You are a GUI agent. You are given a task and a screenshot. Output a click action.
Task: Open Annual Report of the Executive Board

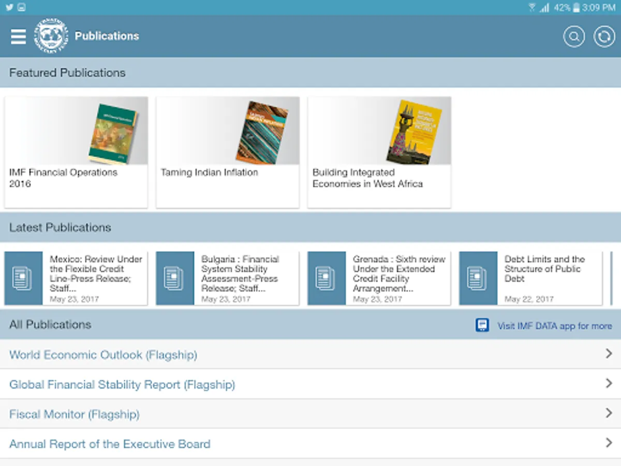pos(310,444)
